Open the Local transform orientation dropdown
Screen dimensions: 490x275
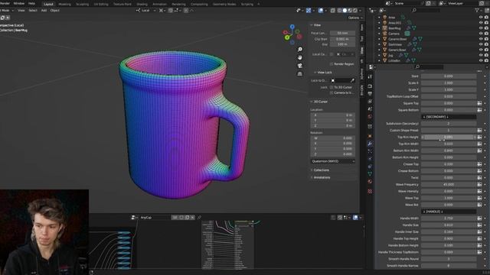(146, 10)
